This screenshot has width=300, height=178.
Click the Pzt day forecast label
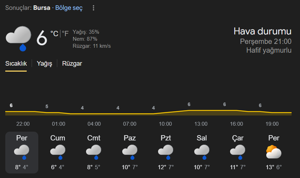click(x=165, y=138)
